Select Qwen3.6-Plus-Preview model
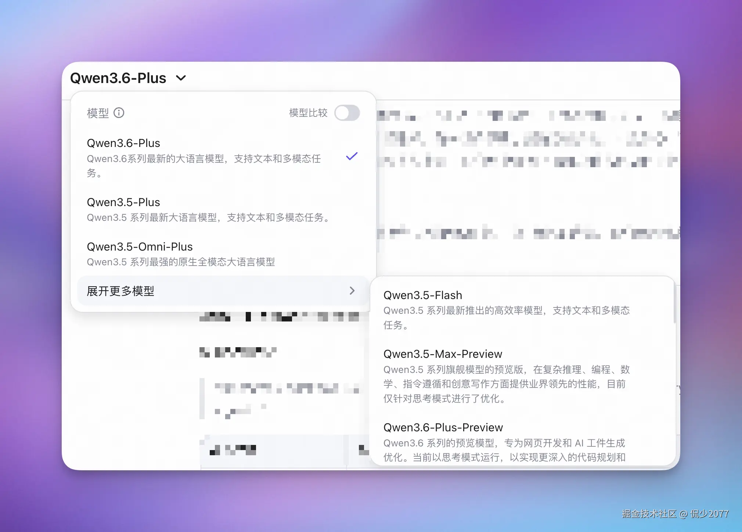Image resolution: width=742 pixels, height=532 pixels. (x=443, y=427)
